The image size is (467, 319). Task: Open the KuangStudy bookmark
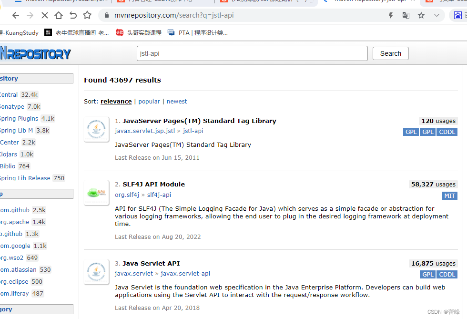coord(19,33)
